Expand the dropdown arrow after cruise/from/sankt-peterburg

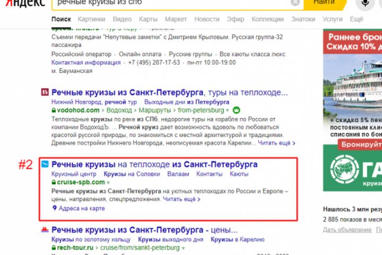183,248
